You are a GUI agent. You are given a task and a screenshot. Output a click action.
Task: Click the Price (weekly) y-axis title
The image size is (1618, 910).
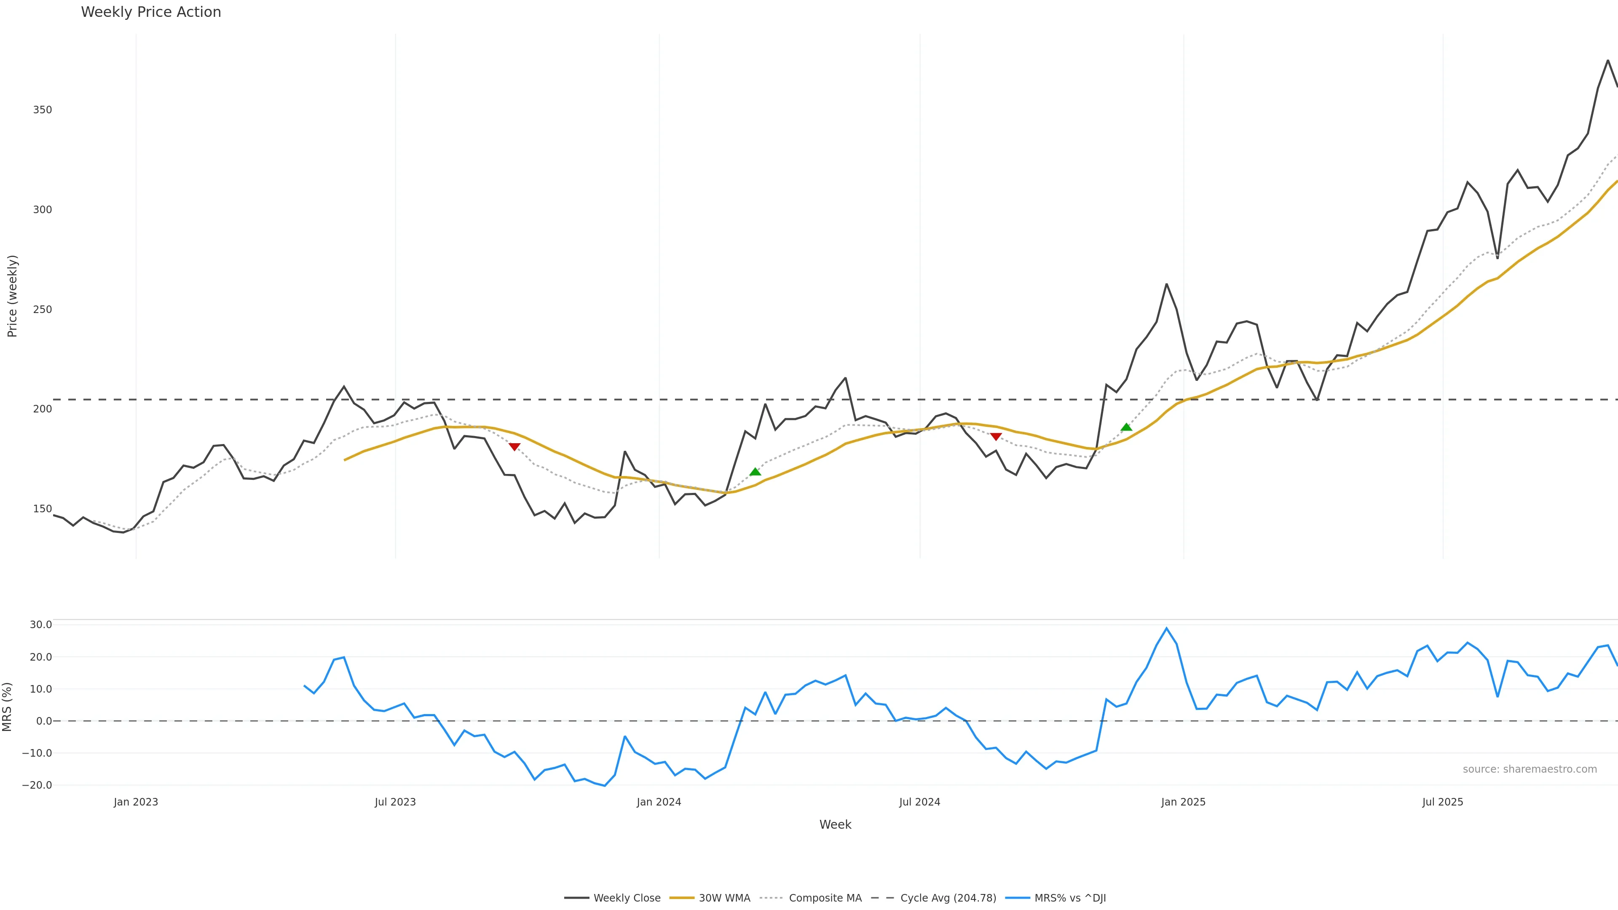click(x=13, y=296)
